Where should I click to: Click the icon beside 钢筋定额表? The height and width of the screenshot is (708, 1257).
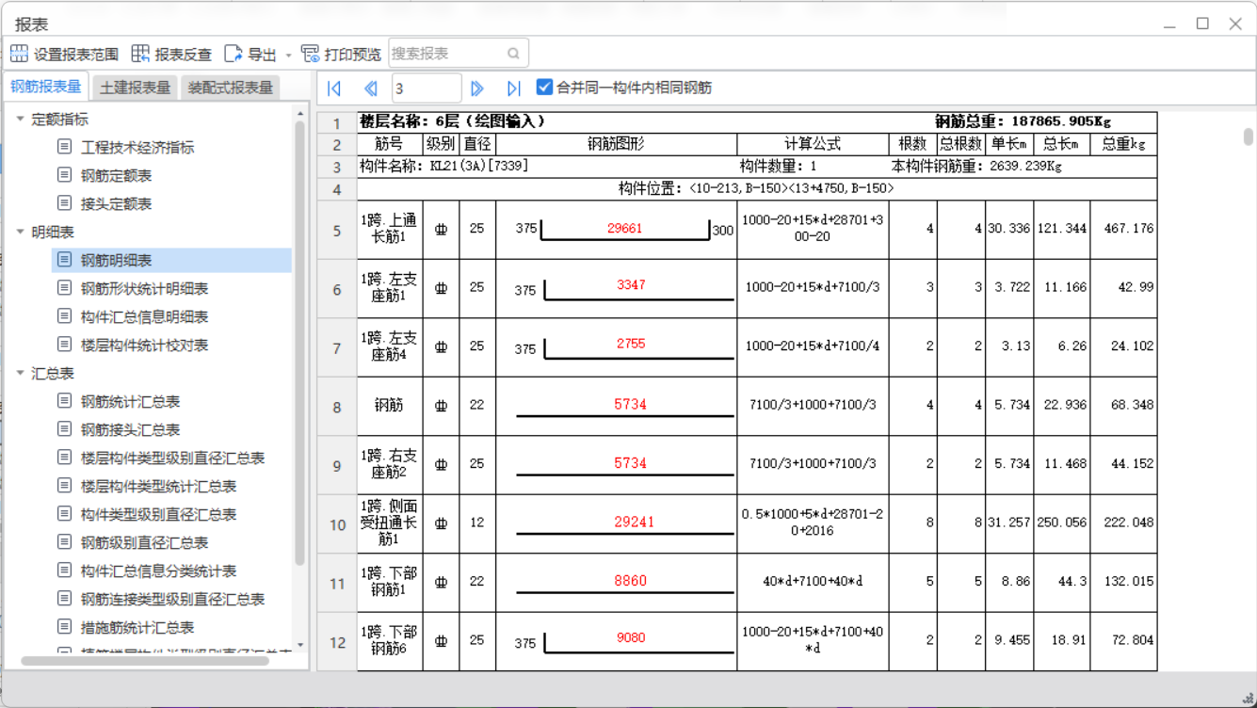click(x=64, y=175)
